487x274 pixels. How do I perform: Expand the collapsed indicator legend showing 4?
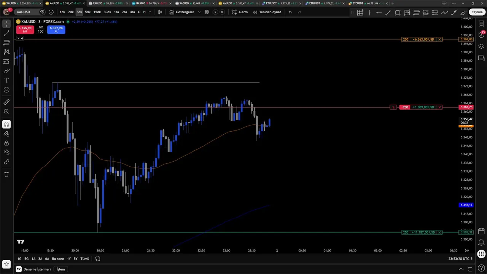click(x=20, y=38)
